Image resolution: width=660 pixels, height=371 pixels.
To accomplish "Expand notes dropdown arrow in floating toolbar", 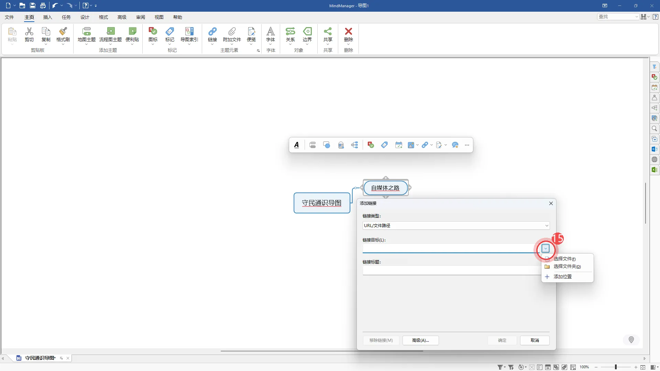I will [445, 145].
